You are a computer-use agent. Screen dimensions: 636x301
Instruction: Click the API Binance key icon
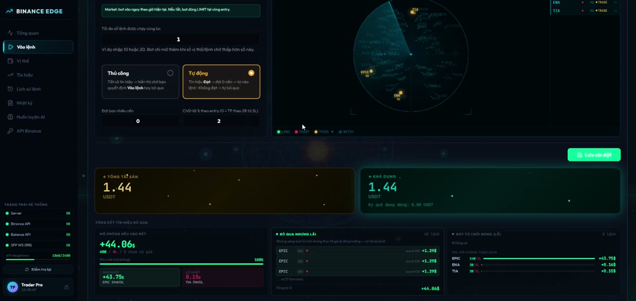[x=10, y=131]
